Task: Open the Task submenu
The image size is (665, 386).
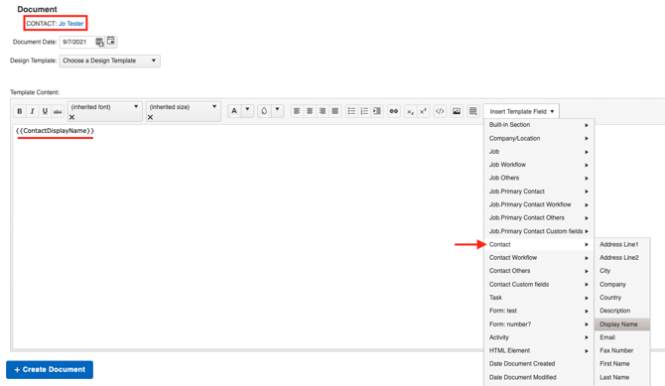Action: [539, 298]
